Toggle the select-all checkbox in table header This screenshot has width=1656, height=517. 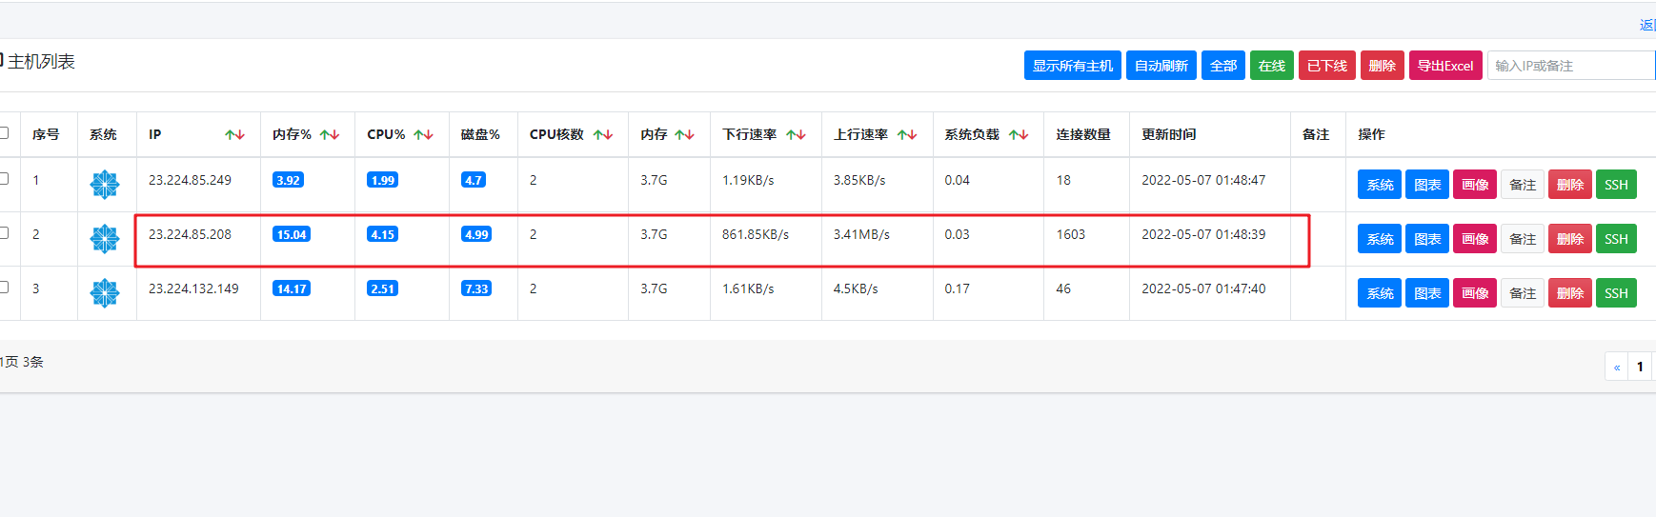[x=4, y=133]
